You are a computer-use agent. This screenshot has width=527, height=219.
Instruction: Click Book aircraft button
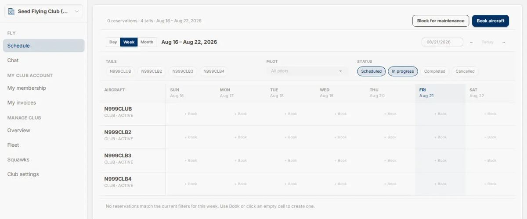point(491,21)
